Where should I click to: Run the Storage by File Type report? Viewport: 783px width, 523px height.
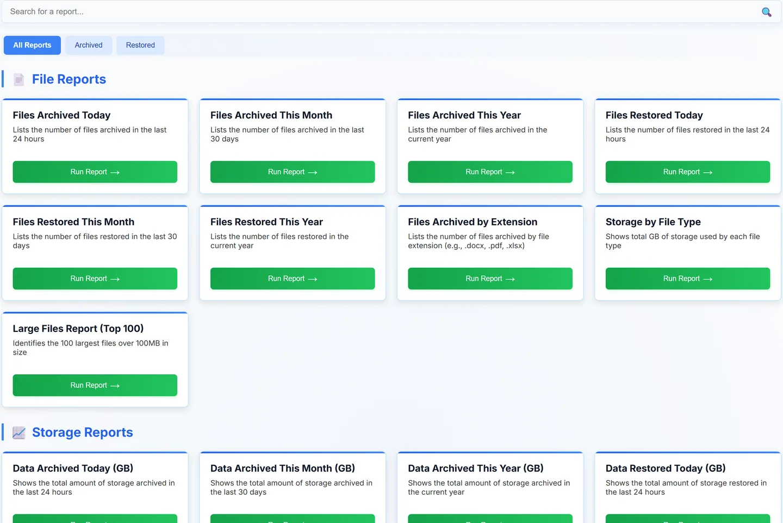(688, 279)
